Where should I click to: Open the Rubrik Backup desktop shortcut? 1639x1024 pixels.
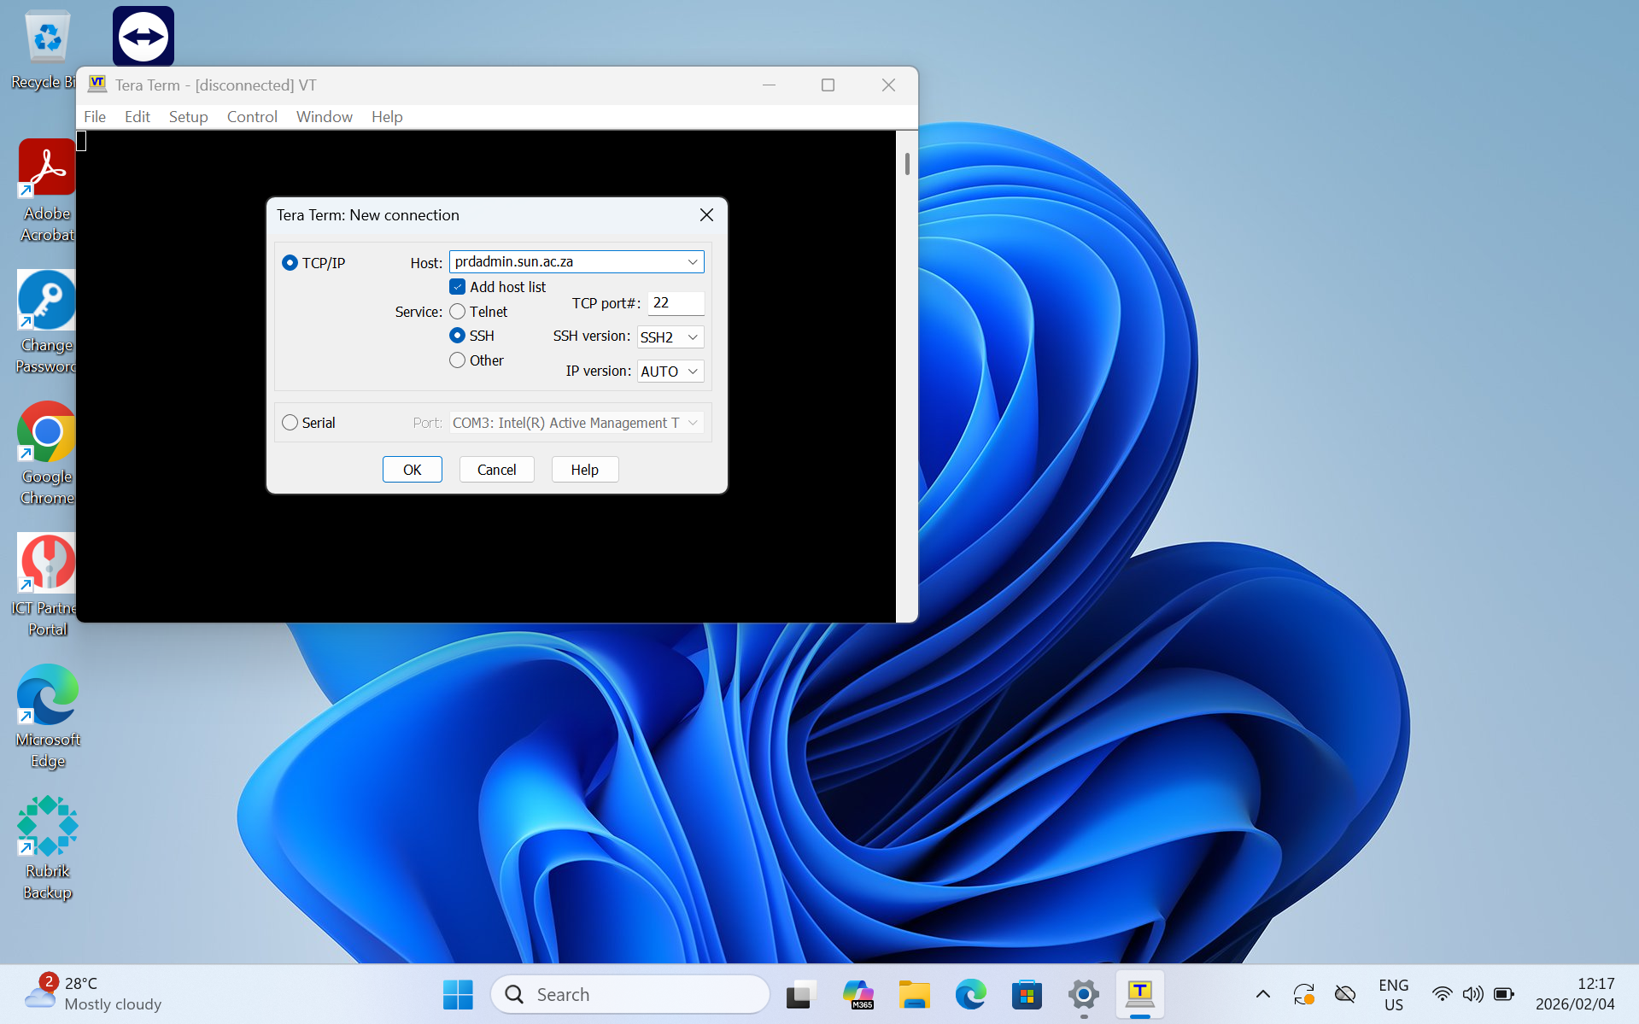pyautogui.click(x=47, y=826)
